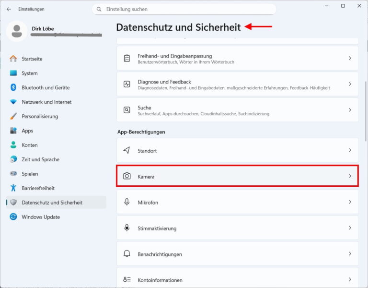Click the App-Berechtigungen section heading

[141, 132]
